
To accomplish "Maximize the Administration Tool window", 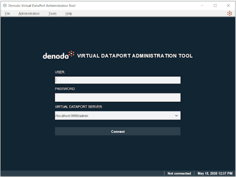I will (215, 5).
